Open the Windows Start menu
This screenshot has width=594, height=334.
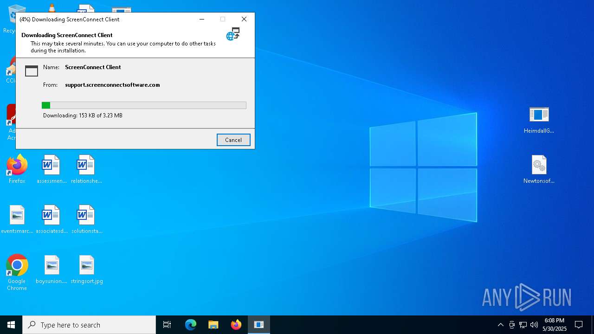[11, 325]
